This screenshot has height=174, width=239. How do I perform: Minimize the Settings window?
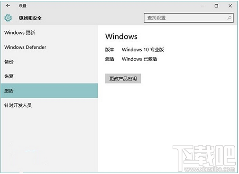[202, 6]
